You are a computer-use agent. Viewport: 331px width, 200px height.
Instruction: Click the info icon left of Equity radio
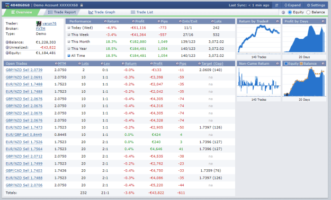tap(283, 13)
